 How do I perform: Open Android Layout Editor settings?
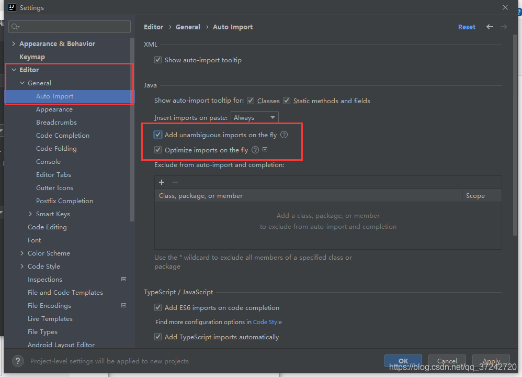[x=61, y=345]
